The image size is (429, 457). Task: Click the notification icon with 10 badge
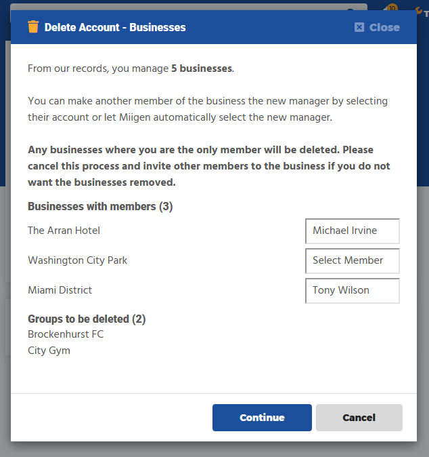point(390,8)
